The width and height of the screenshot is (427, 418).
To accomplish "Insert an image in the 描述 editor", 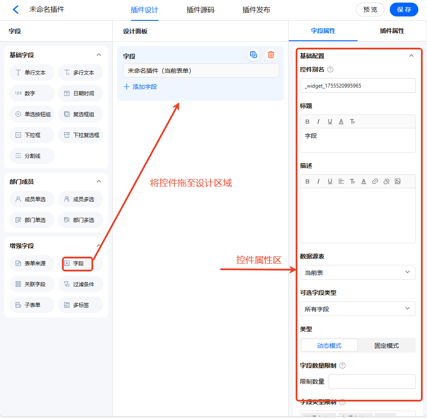I will pos(398,181).
